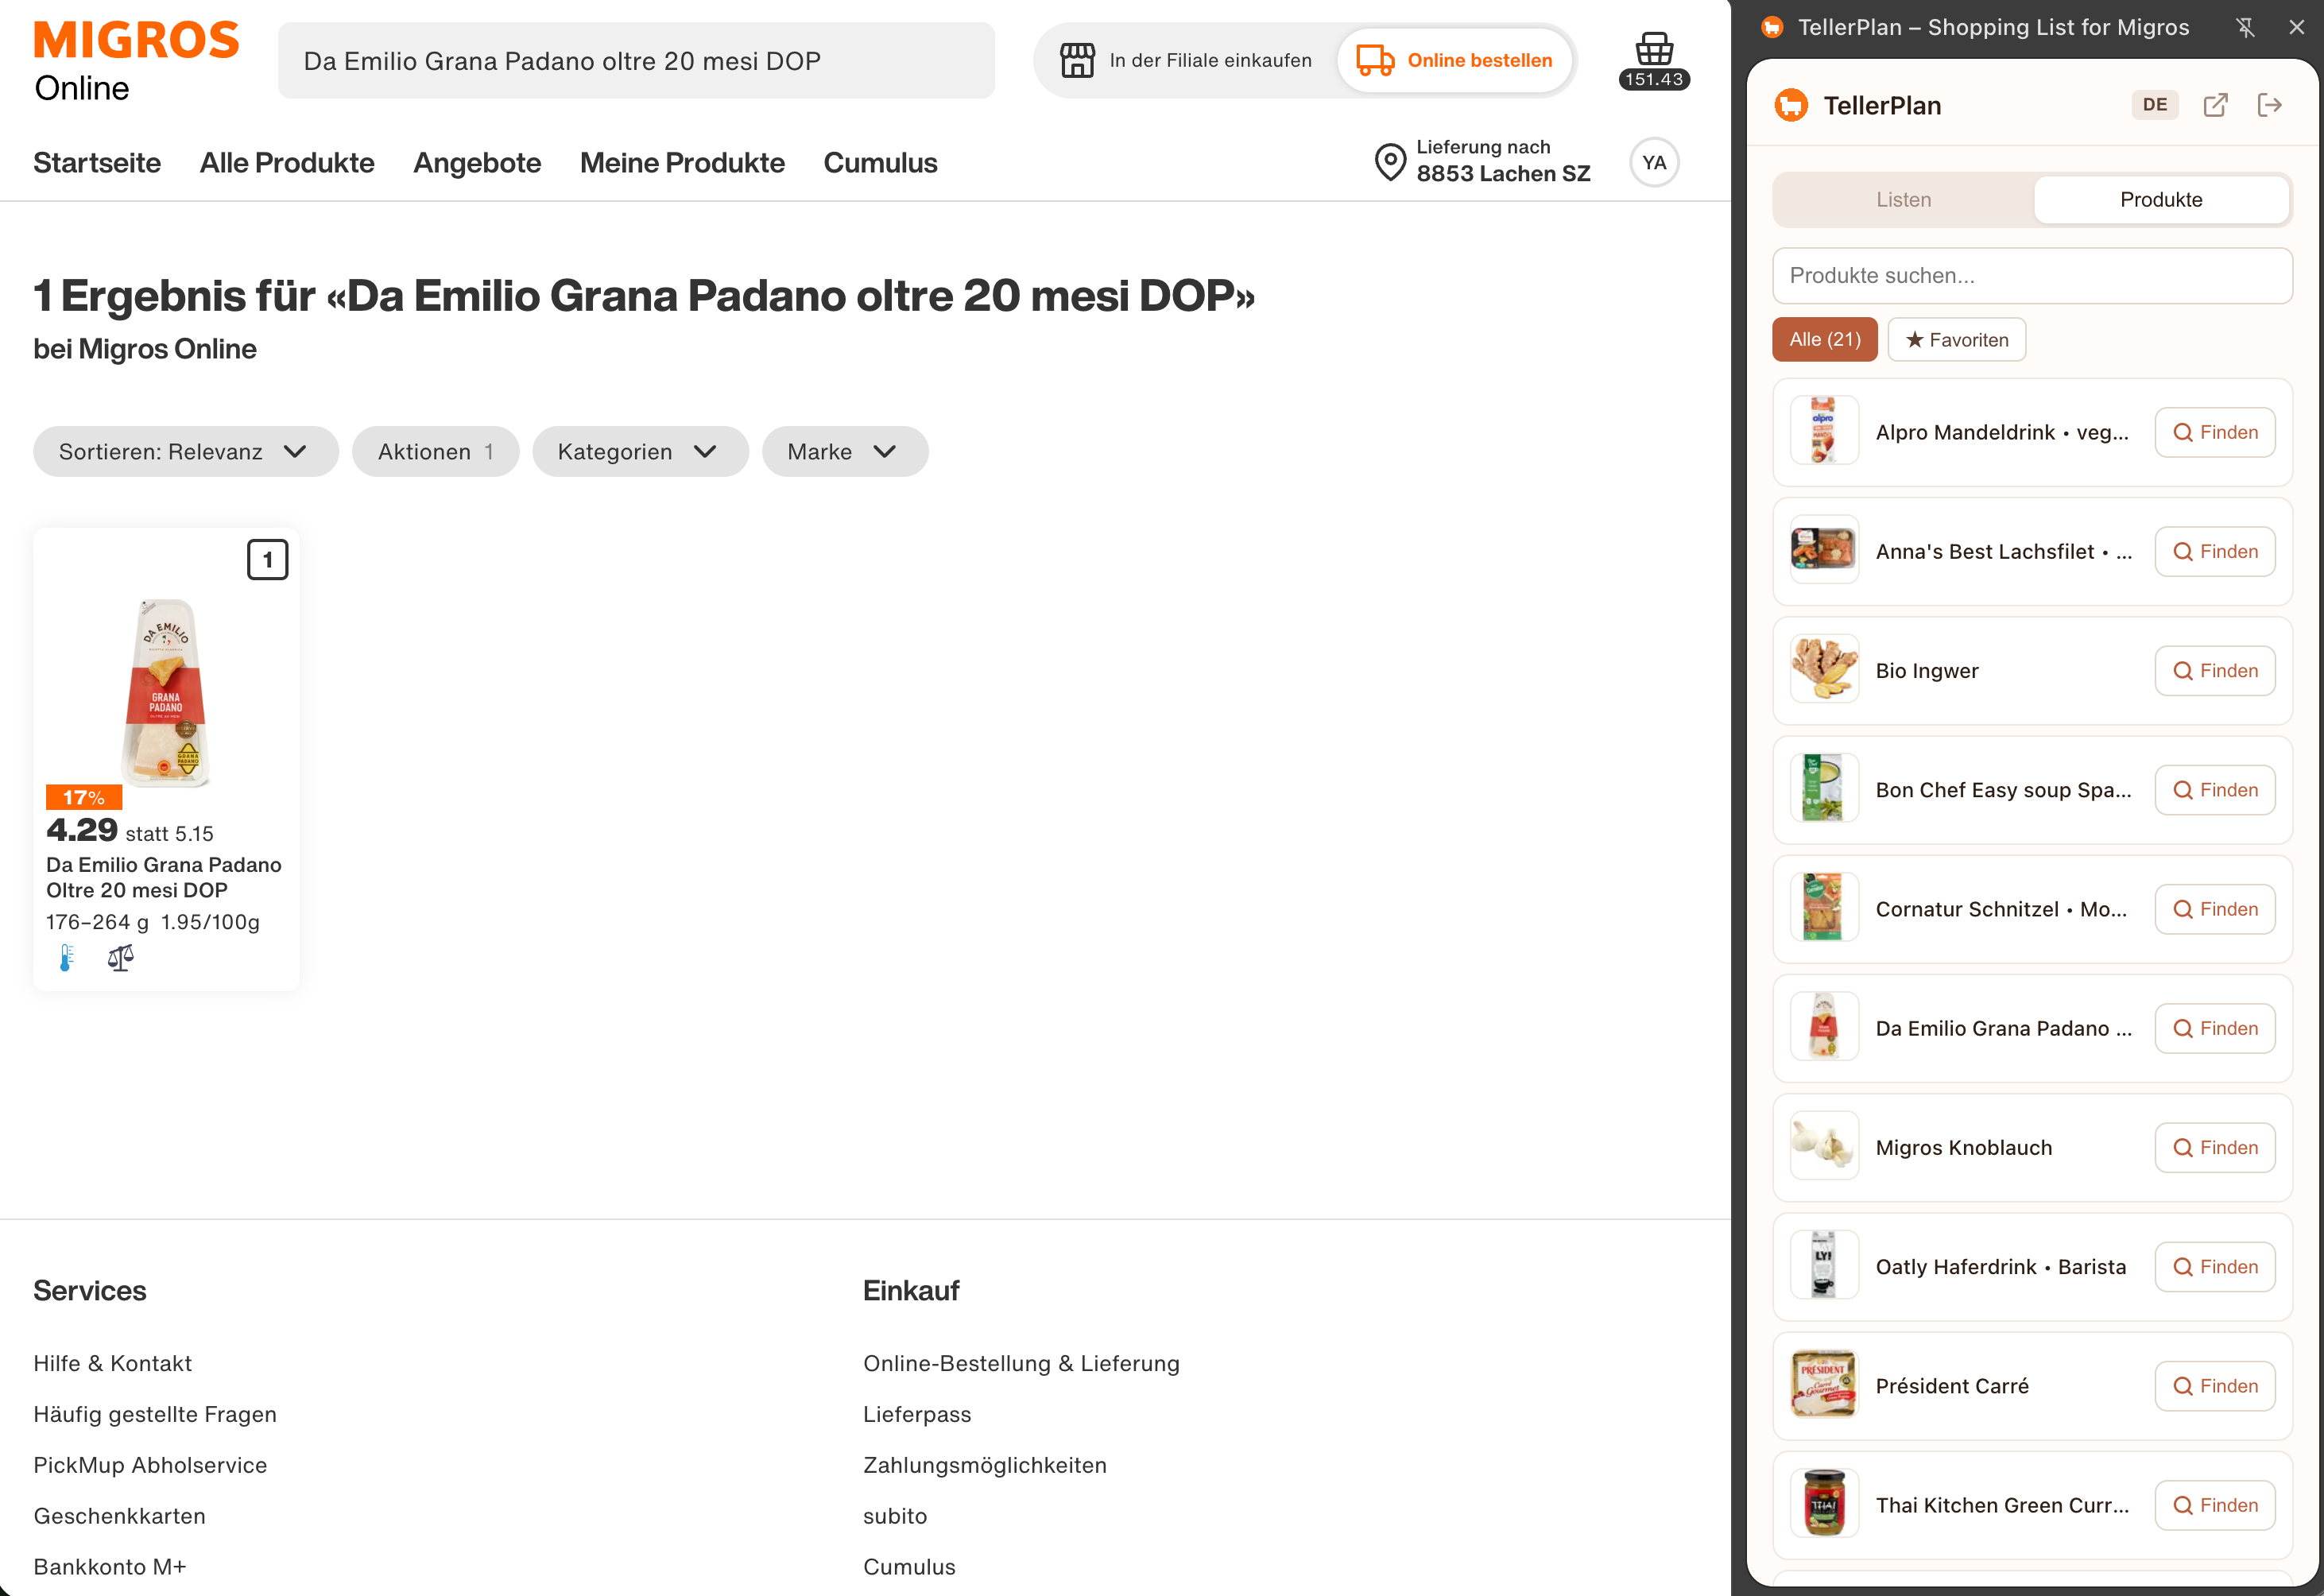Expand the Kategorien filter dropdown
The height and width of the screenshot is (1596, 2324).
point(640,451)
